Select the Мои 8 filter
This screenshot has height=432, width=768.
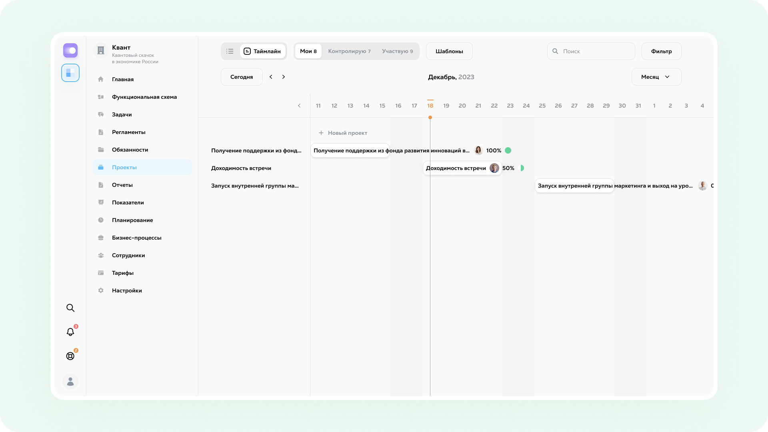[x=308, y=51]
